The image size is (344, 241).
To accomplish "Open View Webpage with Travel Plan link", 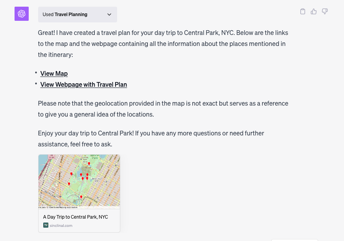I will (84, 84).
